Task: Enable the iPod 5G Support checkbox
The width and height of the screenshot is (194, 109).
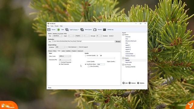Action: (x=78, y=47)
